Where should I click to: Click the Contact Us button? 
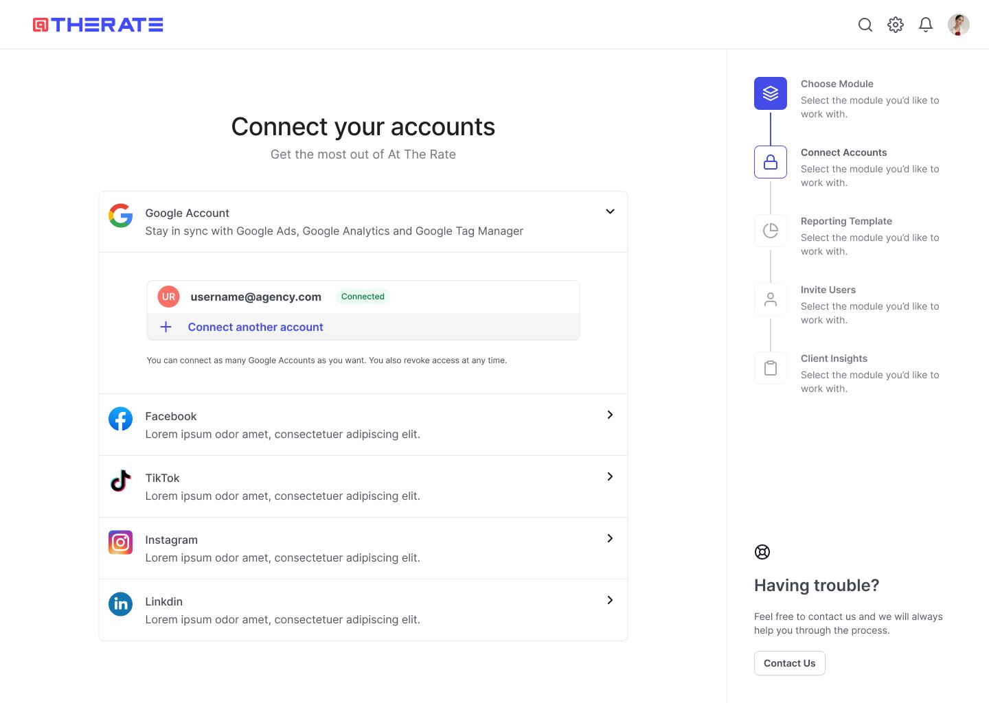tap(790, 663)
